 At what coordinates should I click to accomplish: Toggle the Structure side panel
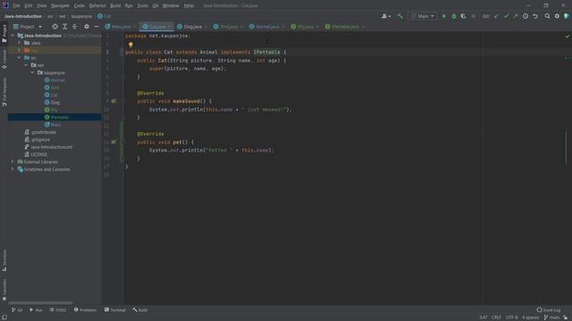[x=4, y=260]
